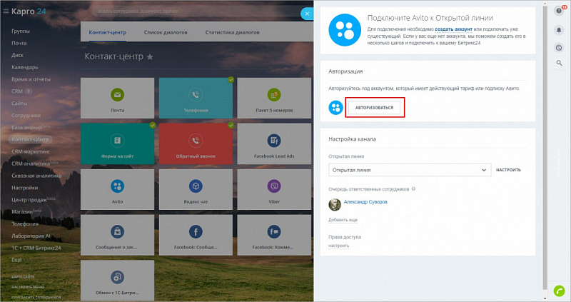Screen dimensions: 571x302
Task: Open the notifications bell icon
Action: [559, 30]
